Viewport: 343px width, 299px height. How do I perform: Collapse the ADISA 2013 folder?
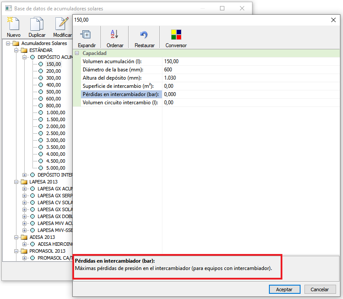tap(16, 237)
